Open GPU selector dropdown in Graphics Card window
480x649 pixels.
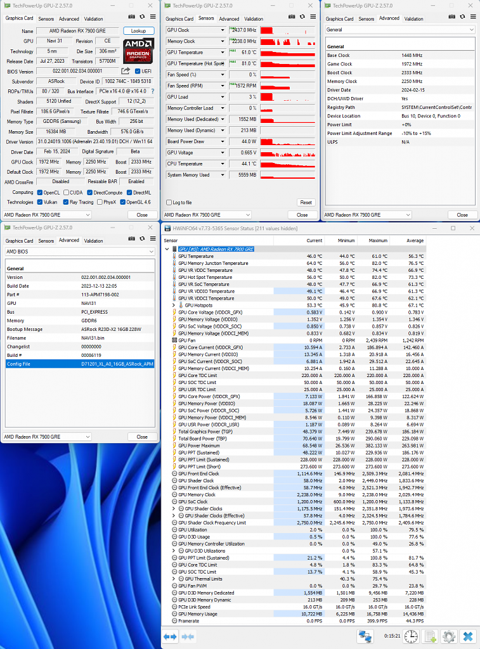(x=47, y=215)
